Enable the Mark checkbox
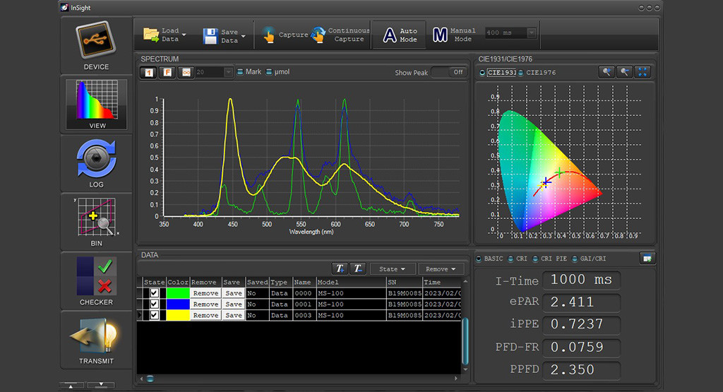Viewport: 723px width, 392px height. pos(240,72)
